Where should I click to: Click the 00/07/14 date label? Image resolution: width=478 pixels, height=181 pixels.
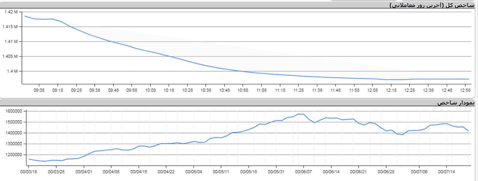tap(446, 172)
